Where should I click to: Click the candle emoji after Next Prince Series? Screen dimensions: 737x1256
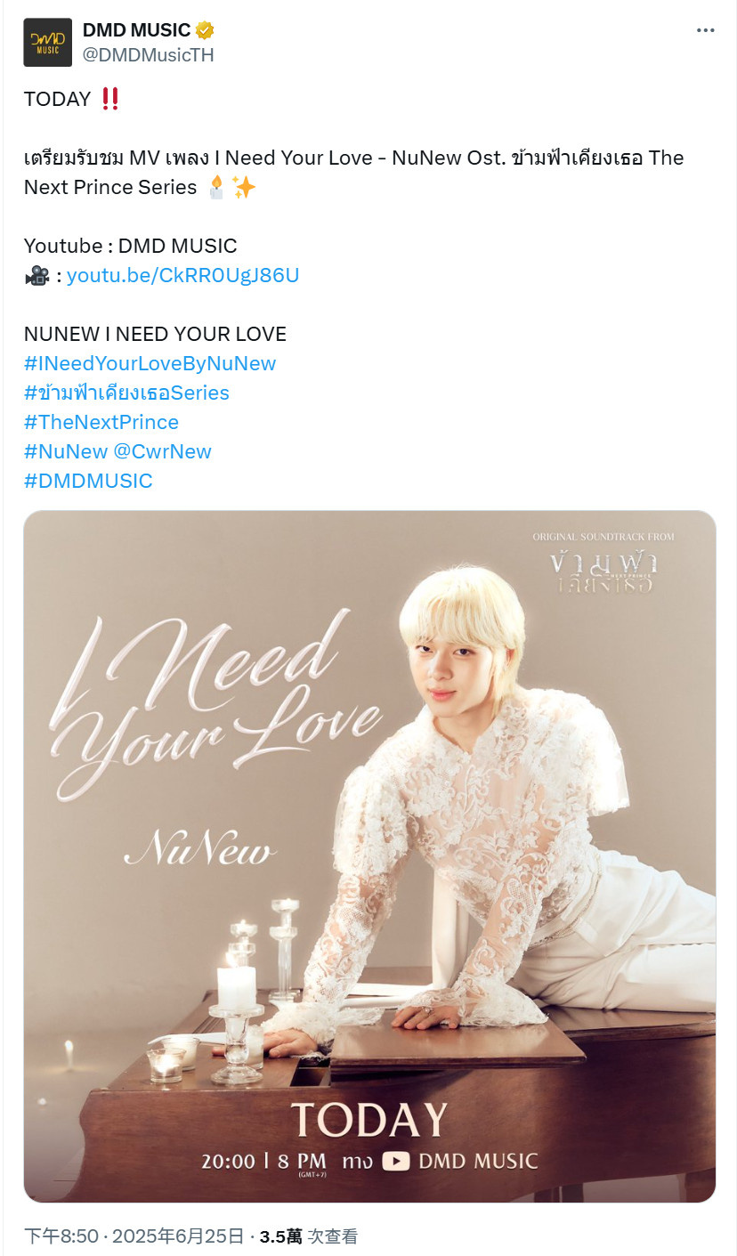[215, 187]
